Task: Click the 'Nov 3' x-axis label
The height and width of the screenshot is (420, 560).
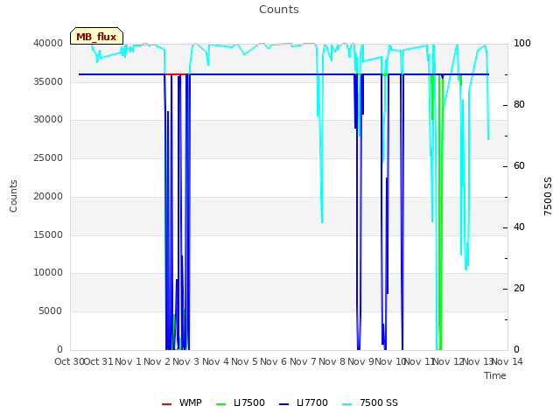Action: tap(185, 361)
